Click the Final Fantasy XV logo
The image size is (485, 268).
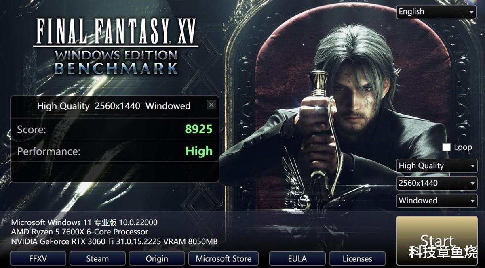(x=116, y=45)
